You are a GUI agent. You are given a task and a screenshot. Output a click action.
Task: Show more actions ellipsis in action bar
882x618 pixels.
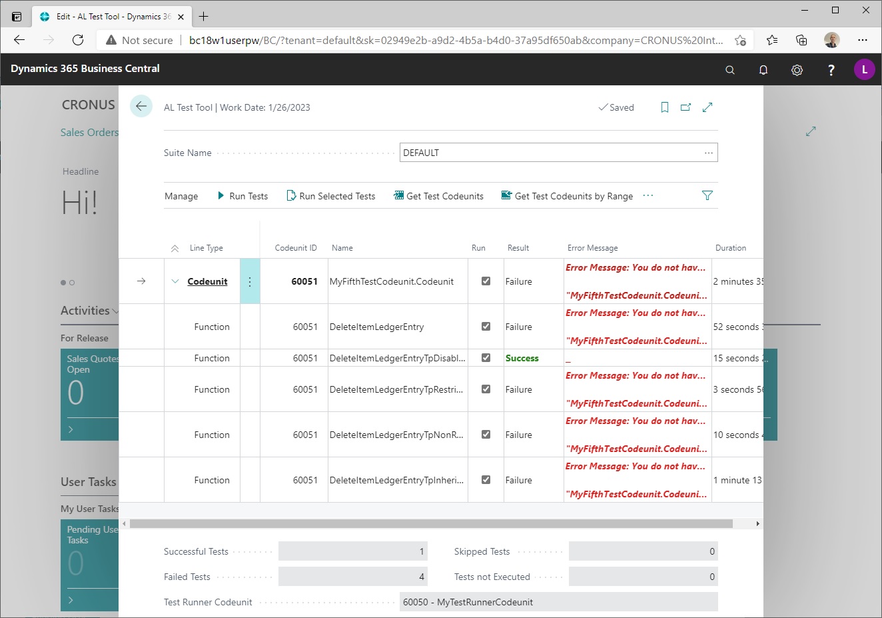648,195
